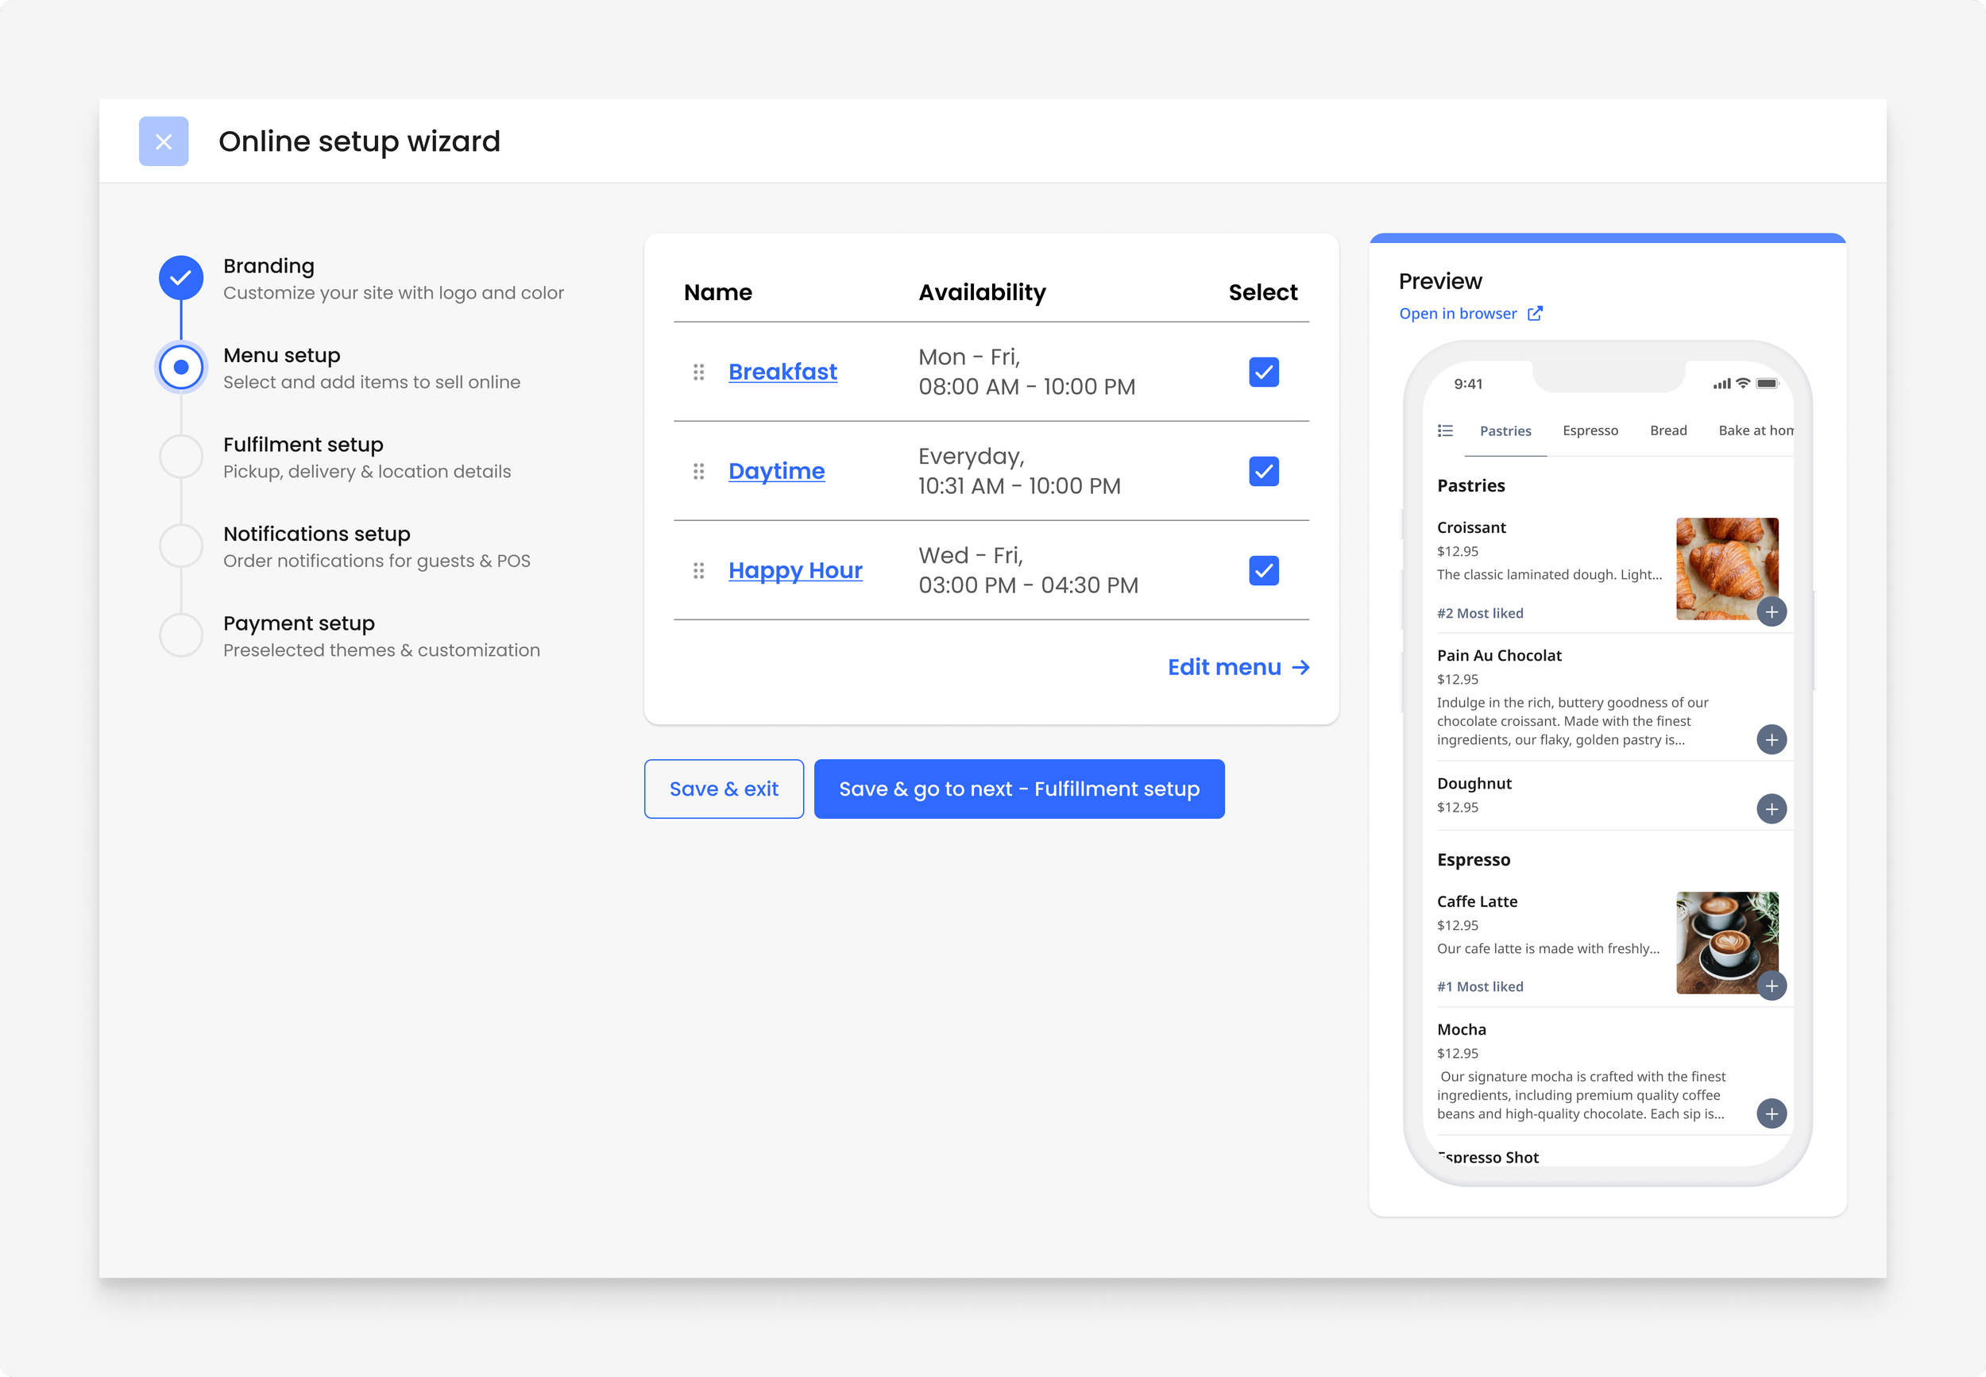
Task: Close the Online setup wizard
Action: point(163,141)
